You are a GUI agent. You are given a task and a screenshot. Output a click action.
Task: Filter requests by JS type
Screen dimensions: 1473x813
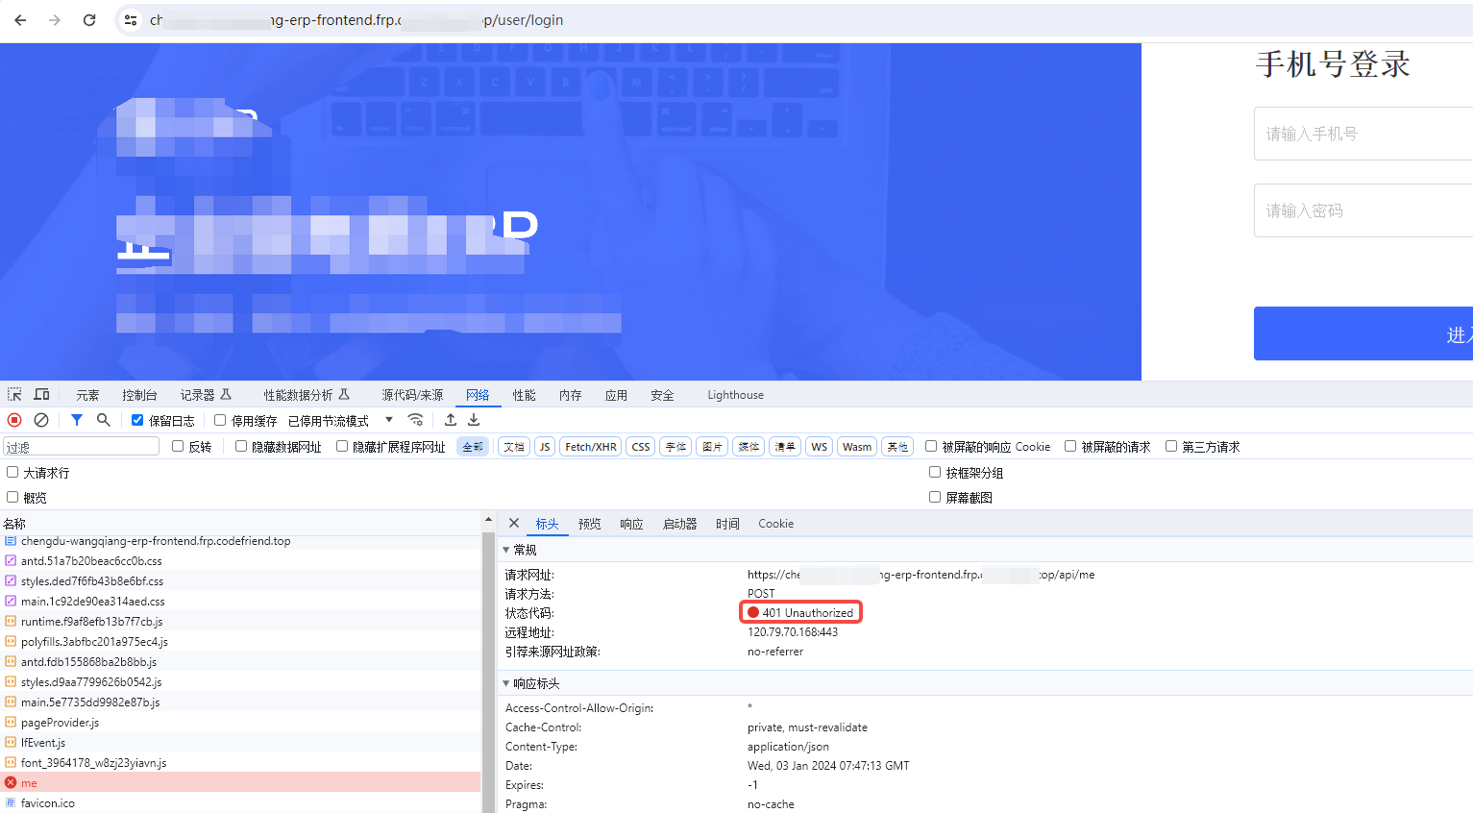tap(545, 447)
